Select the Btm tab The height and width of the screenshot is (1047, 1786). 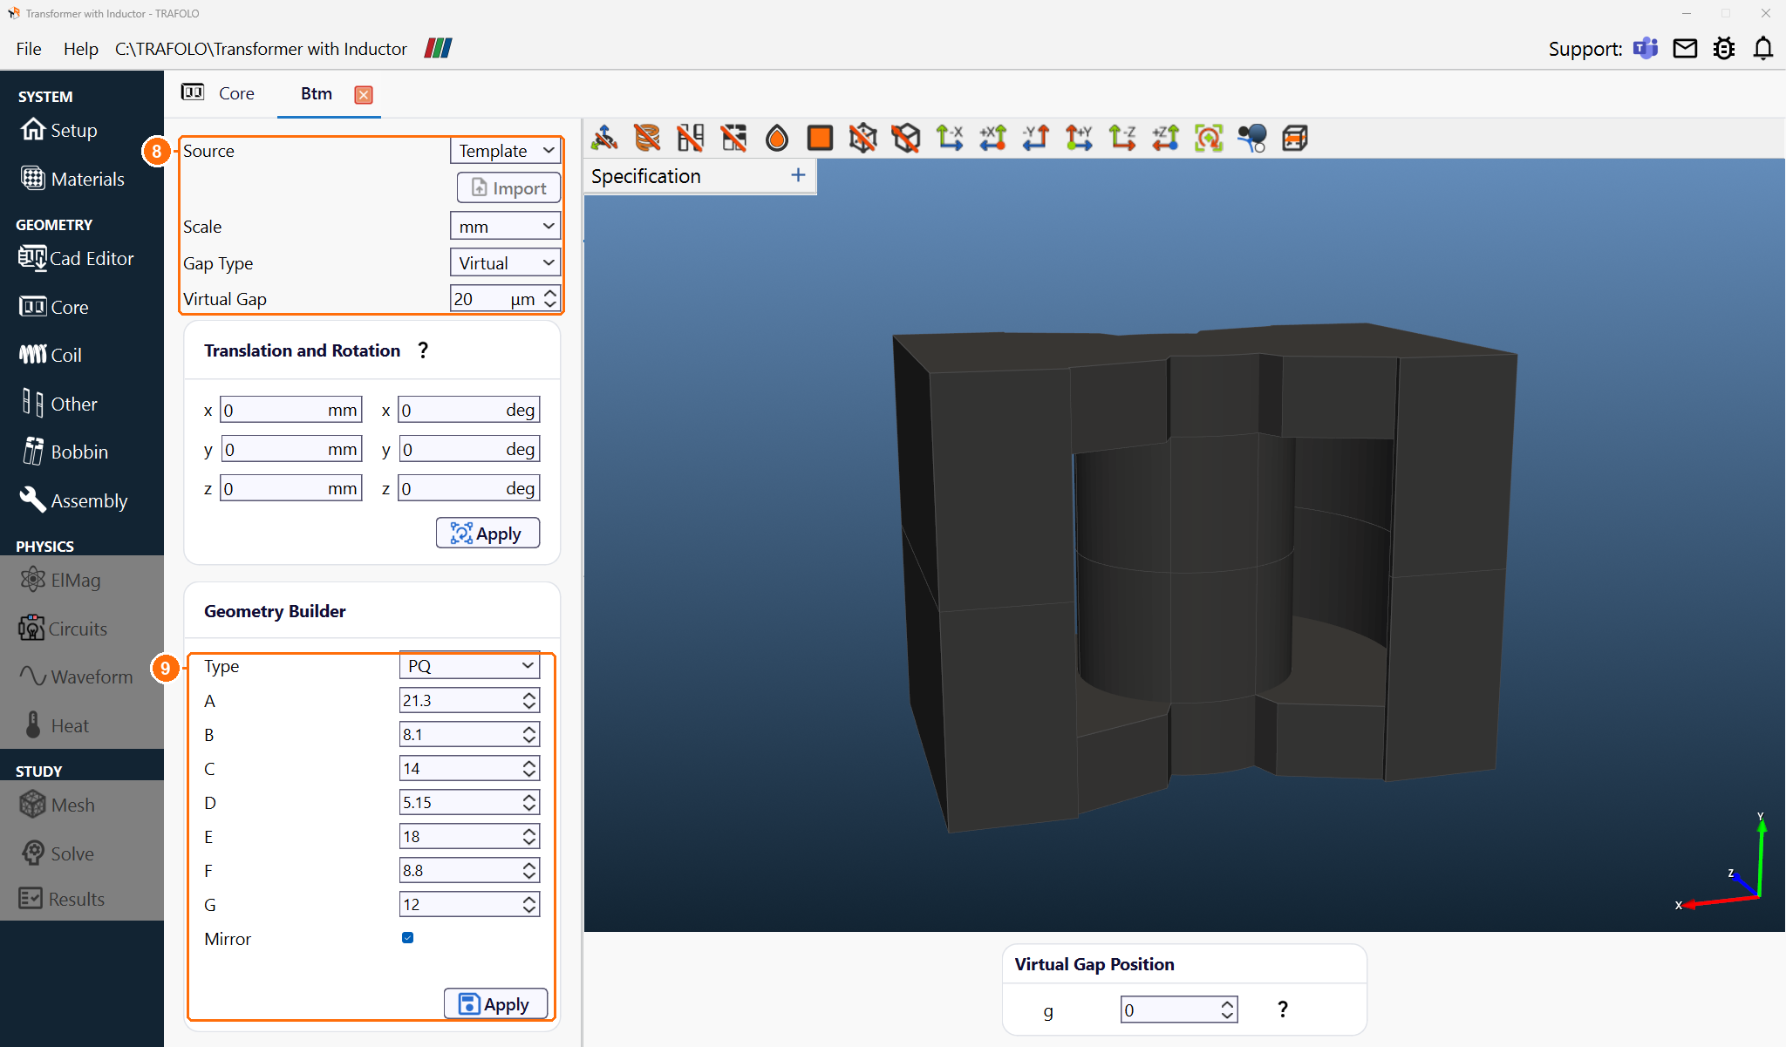[x=316, y=93]
